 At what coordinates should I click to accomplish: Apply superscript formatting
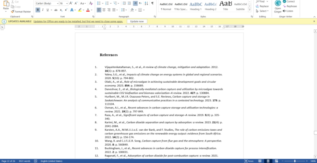pyautogui.click(x=66, y=10)
